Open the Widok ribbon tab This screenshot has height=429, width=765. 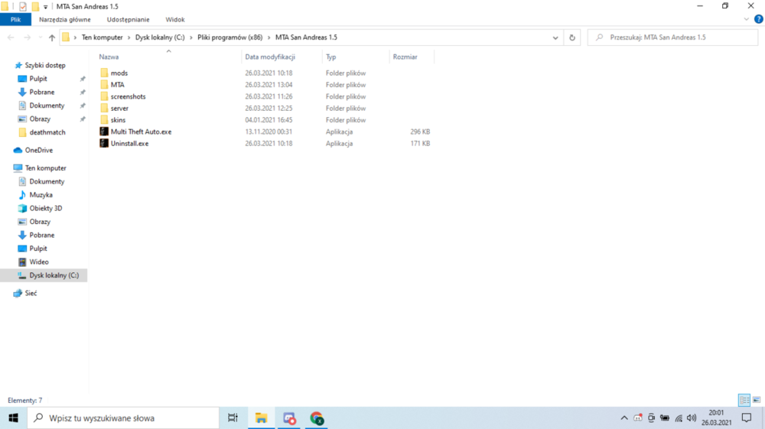tap(174, 20)
